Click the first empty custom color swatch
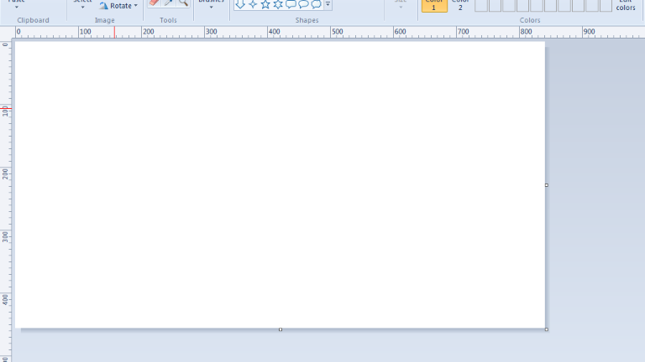645x362 pixels. pyautogui.click(x=481, y=6)
